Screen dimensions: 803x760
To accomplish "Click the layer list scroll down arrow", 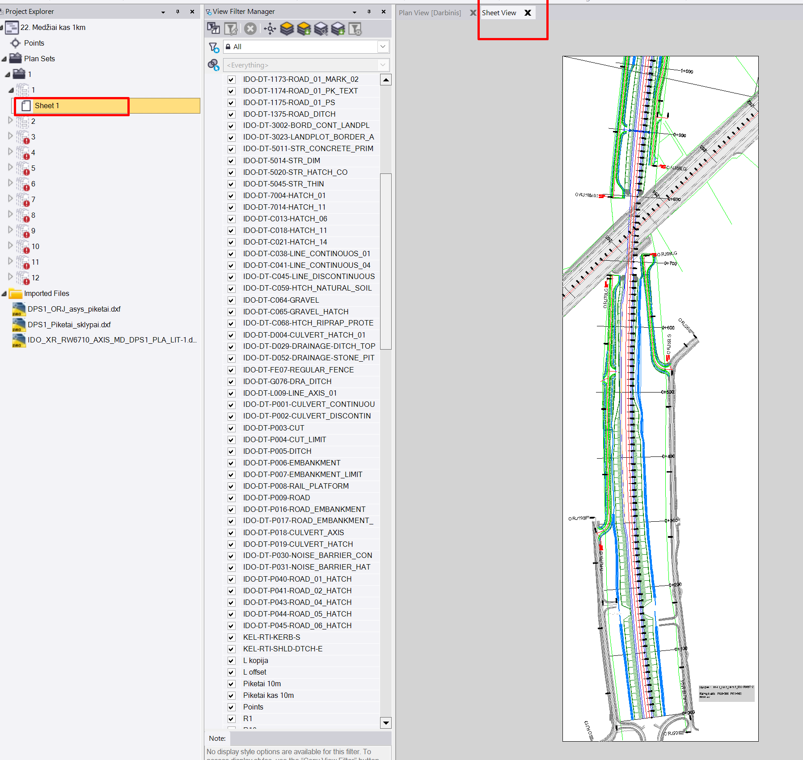I will (385, 722).
